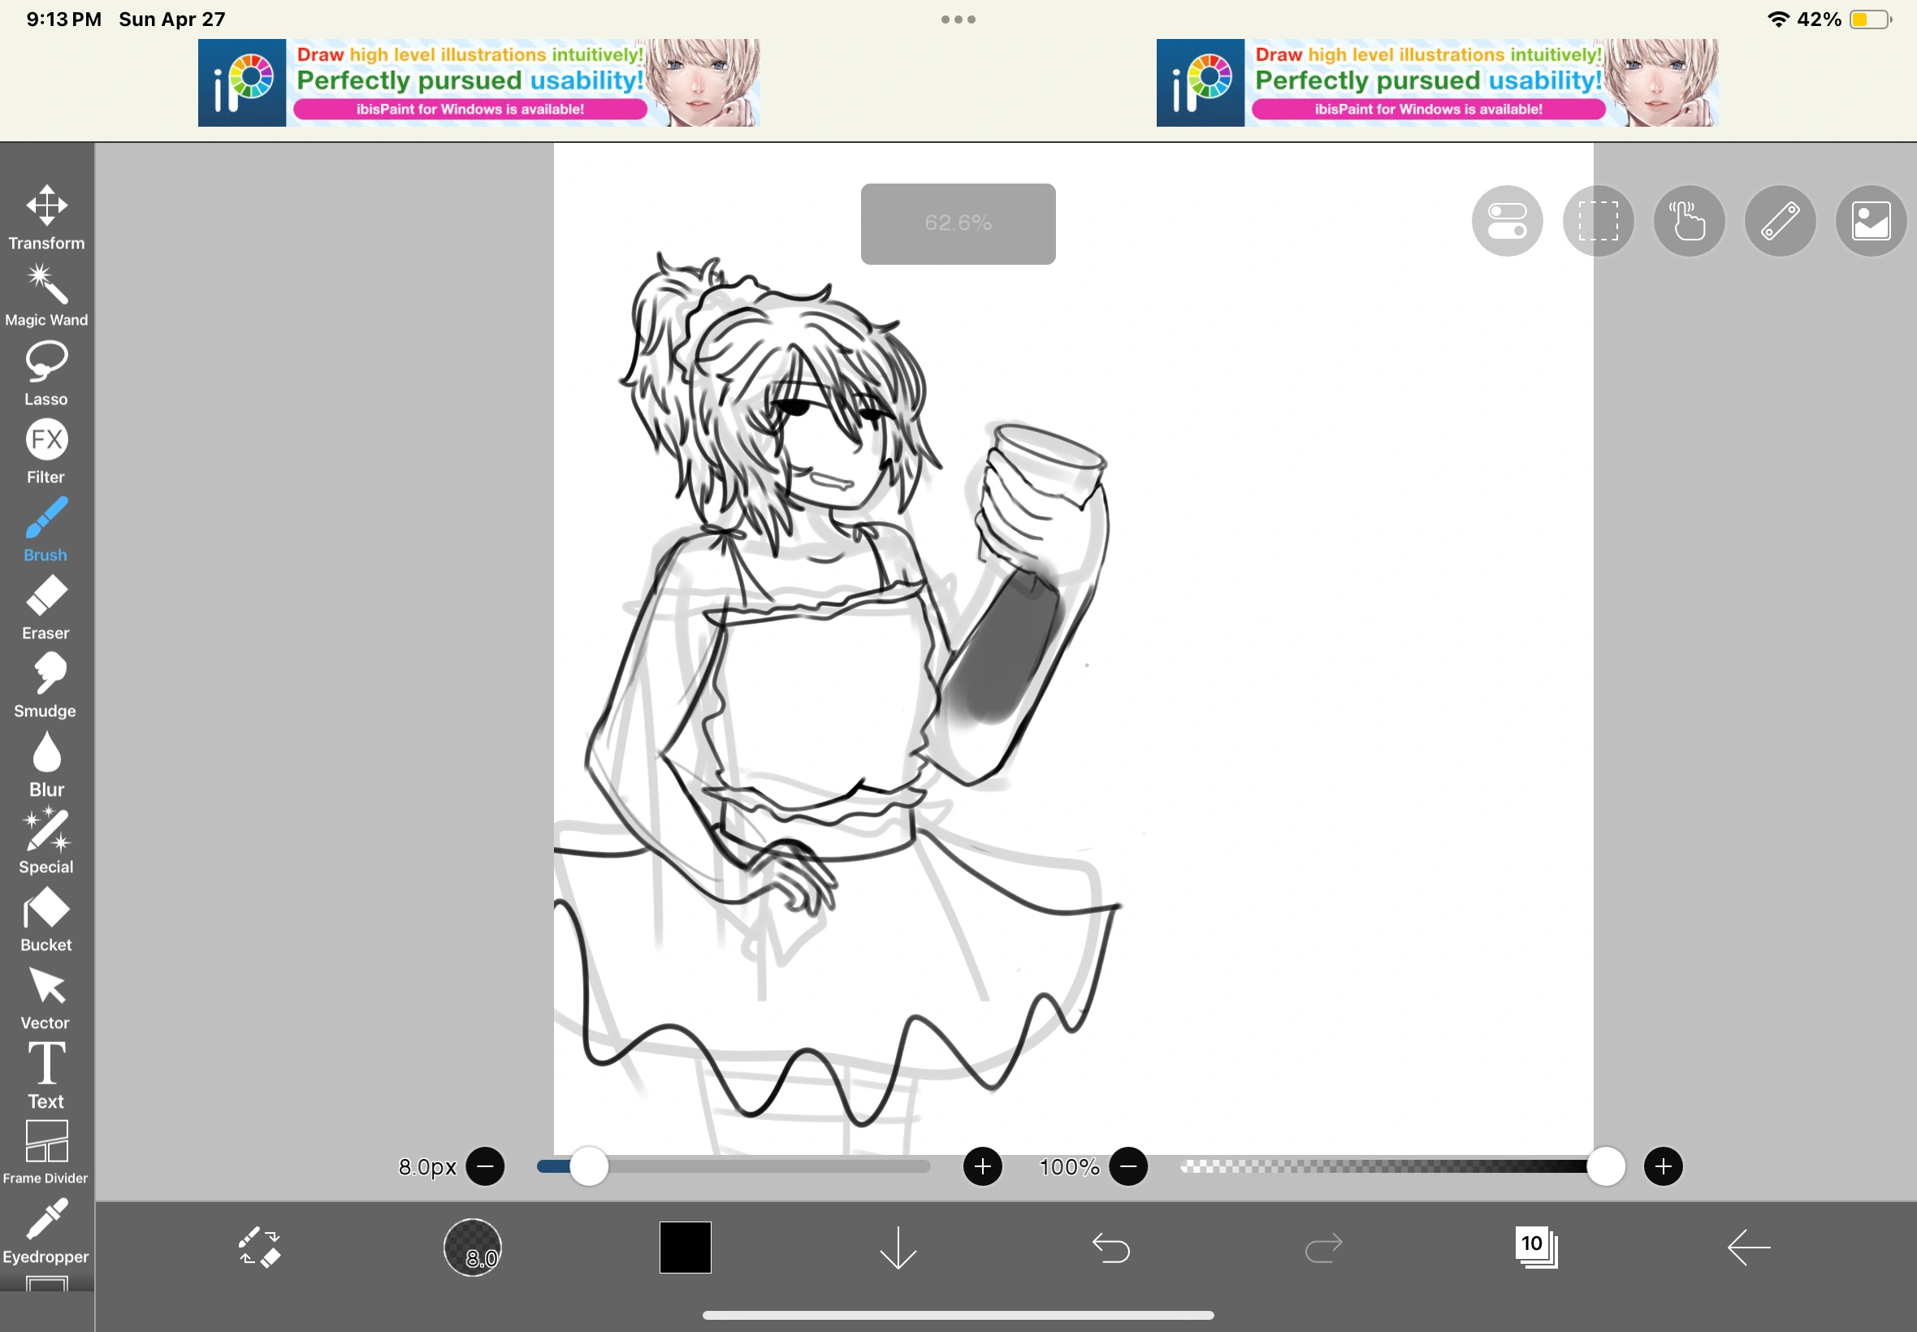The image size is (1917, 1332).
Task: Decrease brush thickness with minus button
Action: 485,1166
